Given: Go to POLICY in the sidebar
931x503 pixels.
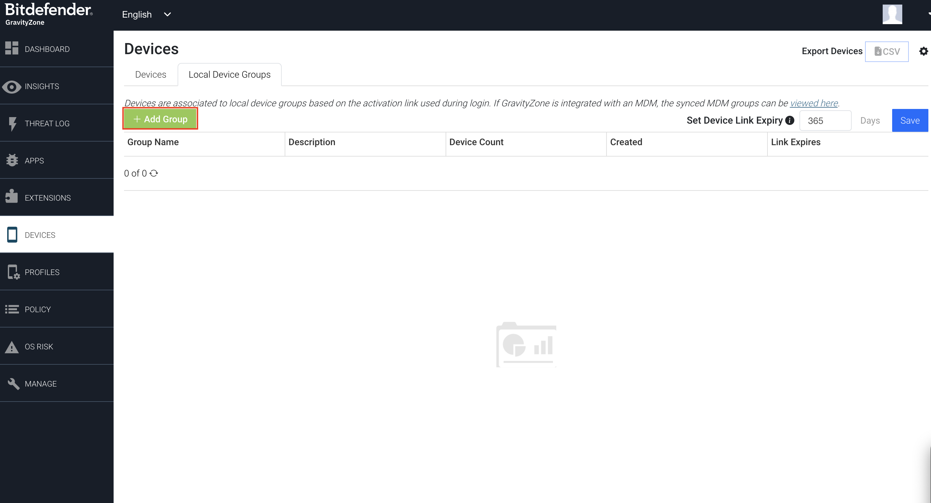Looking at the screenshot, I should click(57, 309).
